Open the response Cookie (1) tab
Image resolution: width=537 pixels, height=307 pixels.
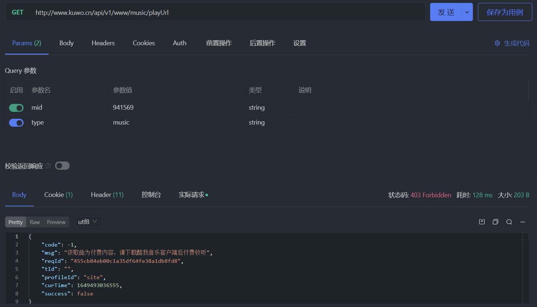click(x=58, y=195)
